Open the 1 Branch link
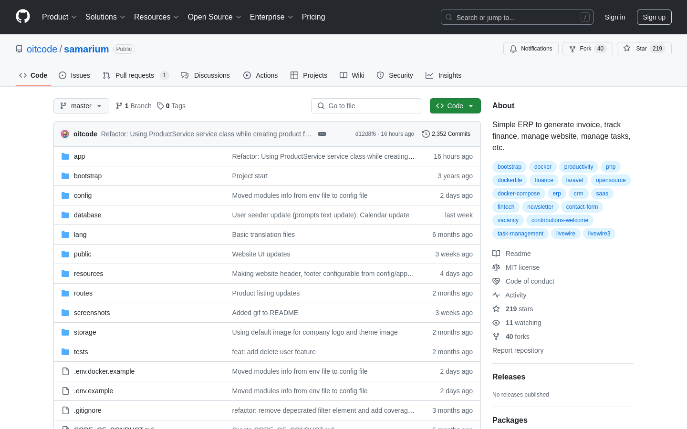Image resolution: width=687 pixels, height=429 pixels. (134, 106)
